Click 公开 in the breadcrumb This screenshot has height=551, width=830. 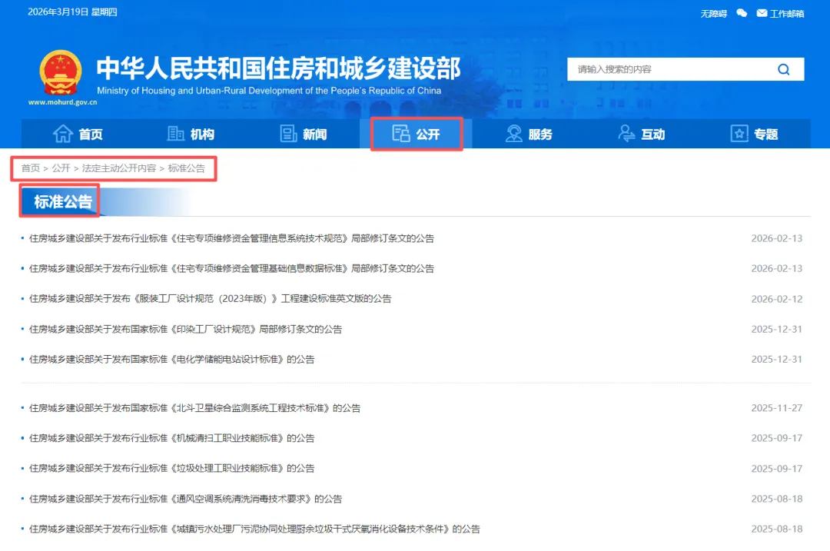[61, 168]
